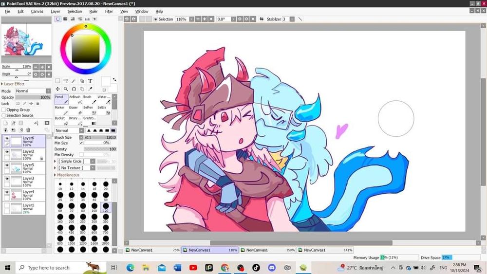487x274 pixels.
Task: Choose brush size preset 100
Action: [94, 207]
